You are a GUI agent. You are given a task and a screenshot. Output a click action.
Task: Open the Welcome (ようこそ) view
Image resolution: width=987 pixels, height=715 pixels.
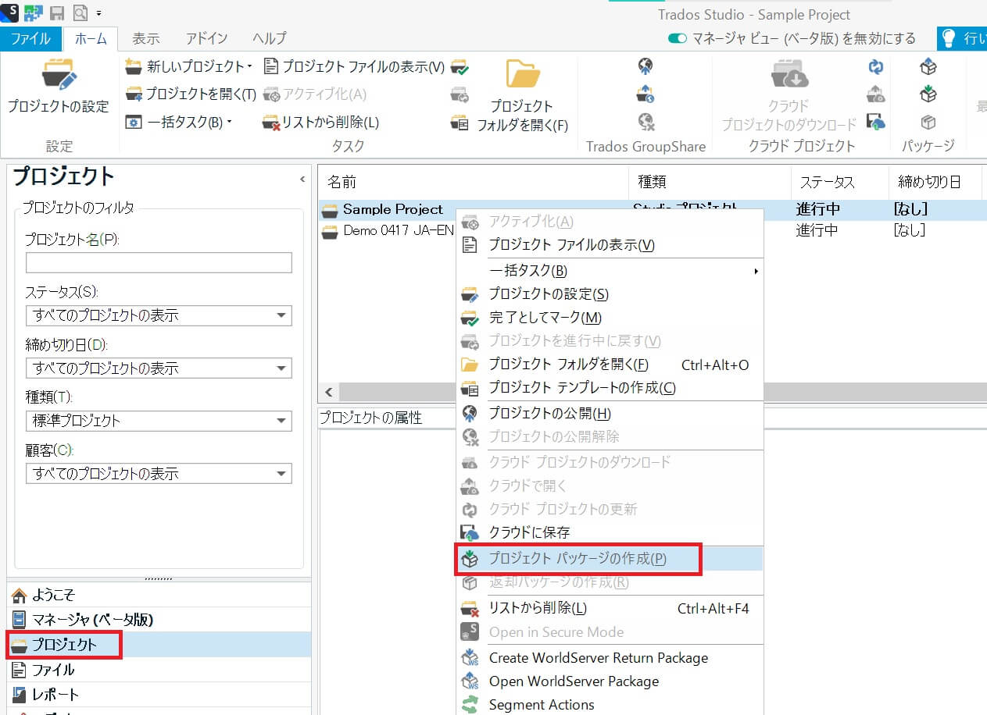[x=53, y=595]
